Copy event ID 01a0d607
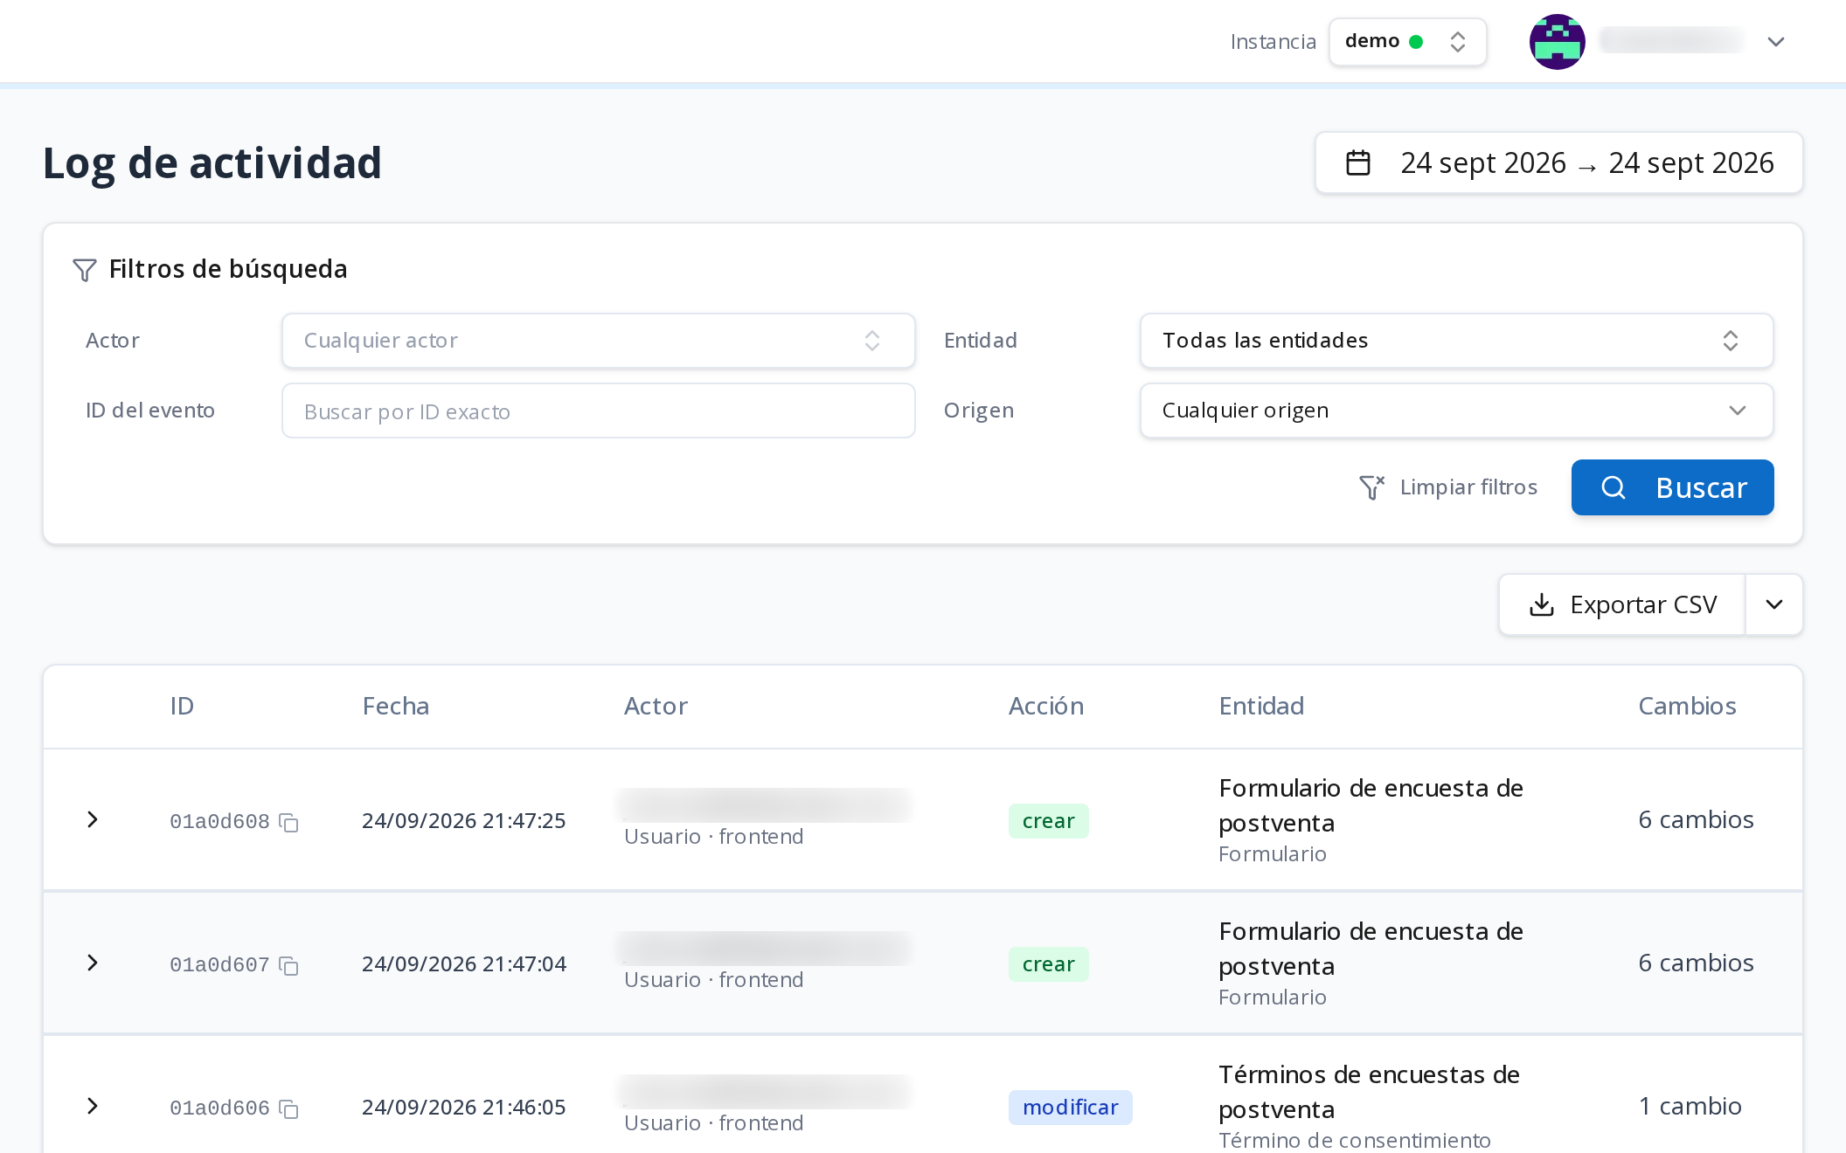 click(x=288, y=965)
